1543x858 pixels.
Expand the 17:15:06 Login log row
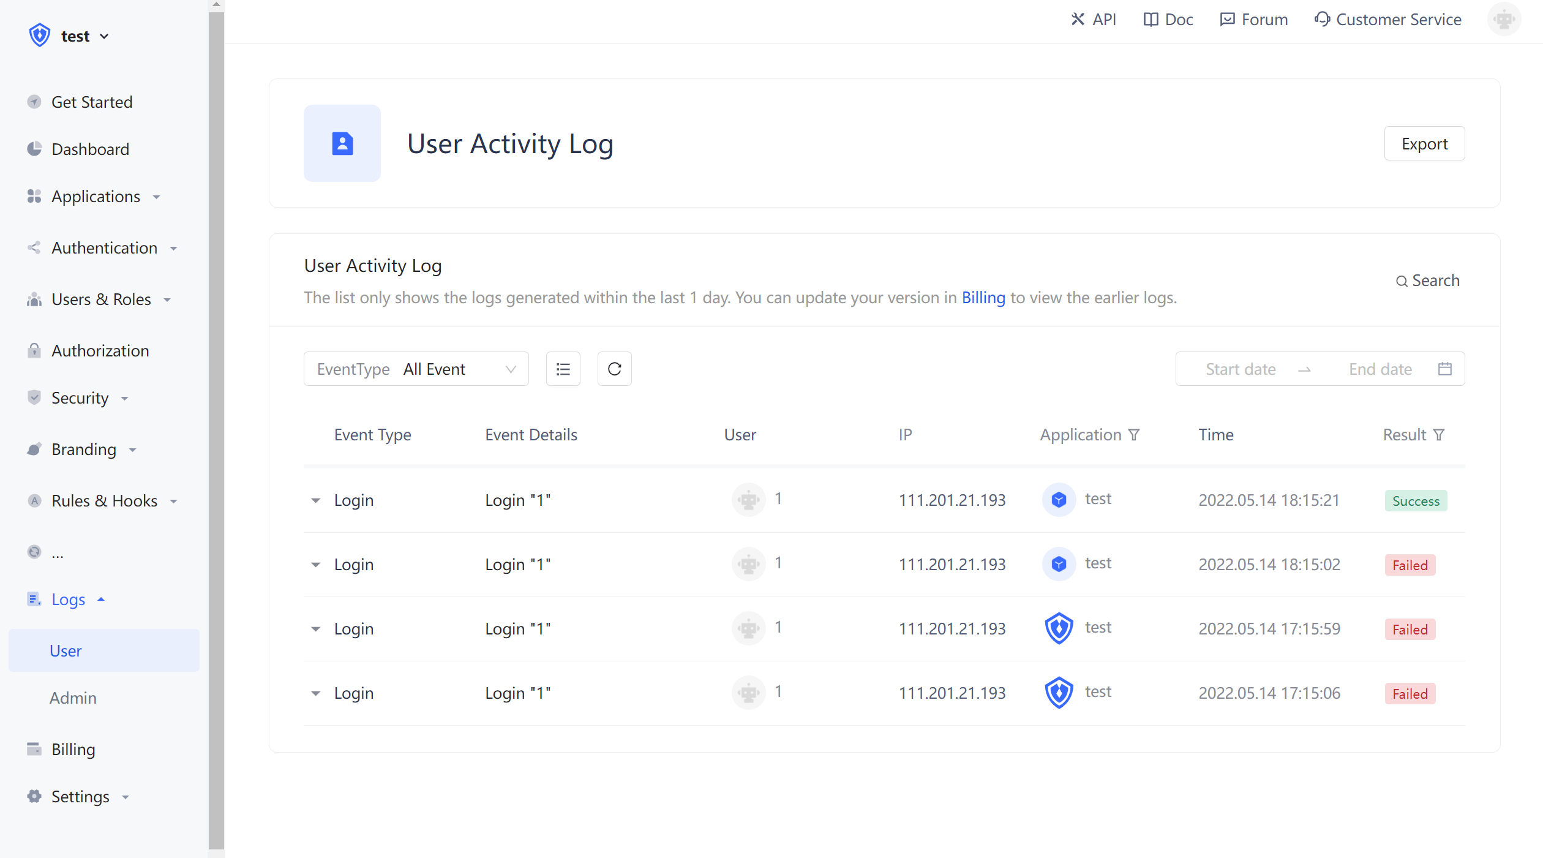(x=315, y=693)
